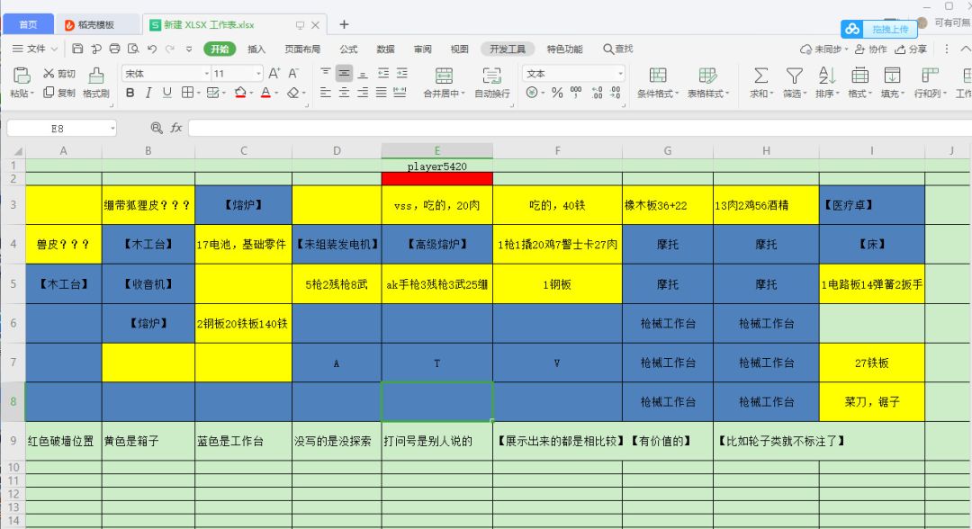Viewport: 972px width, 529px height.
Task: Toggle italic formatting
Action: (148, 93)
